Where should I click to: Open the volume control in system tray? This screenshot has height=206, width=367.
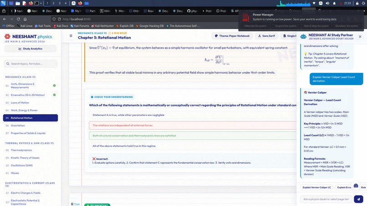click(327, 3)
